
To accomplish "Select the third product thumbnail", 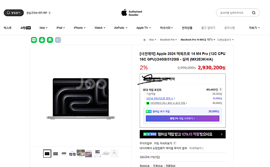I will [x=64, y=154].
